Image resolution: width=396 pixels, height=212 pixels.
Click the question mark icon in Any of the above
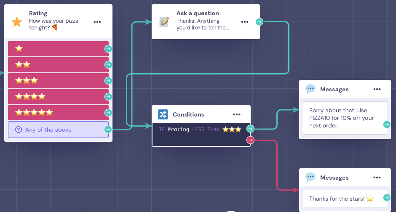click(19, 130)
